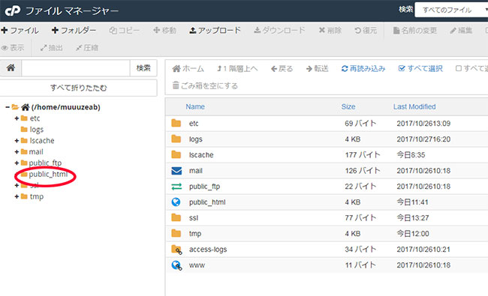The height and width of the screenshot is (296, 488).
Task: Click すべて折りたたむ collapse all button
Action: pos(78,88)
